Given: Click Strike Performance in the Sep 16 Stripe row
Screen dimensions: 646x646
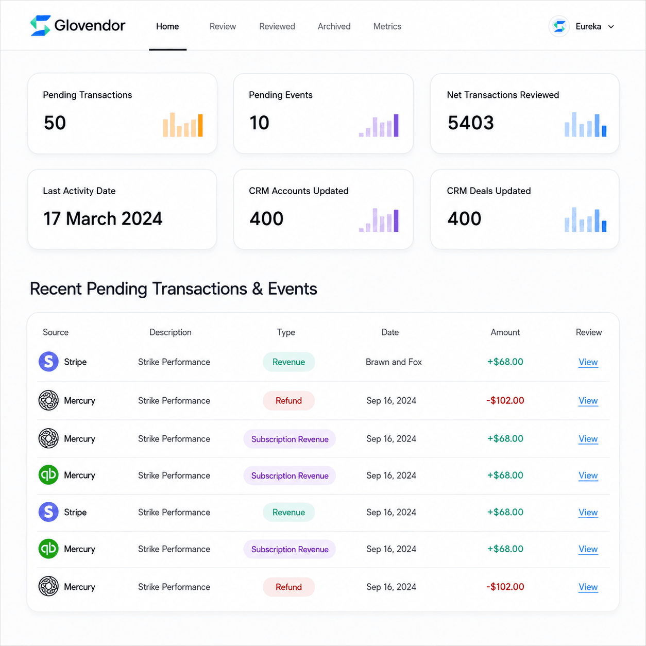Looking at the screenshot, I should [174, 513].
